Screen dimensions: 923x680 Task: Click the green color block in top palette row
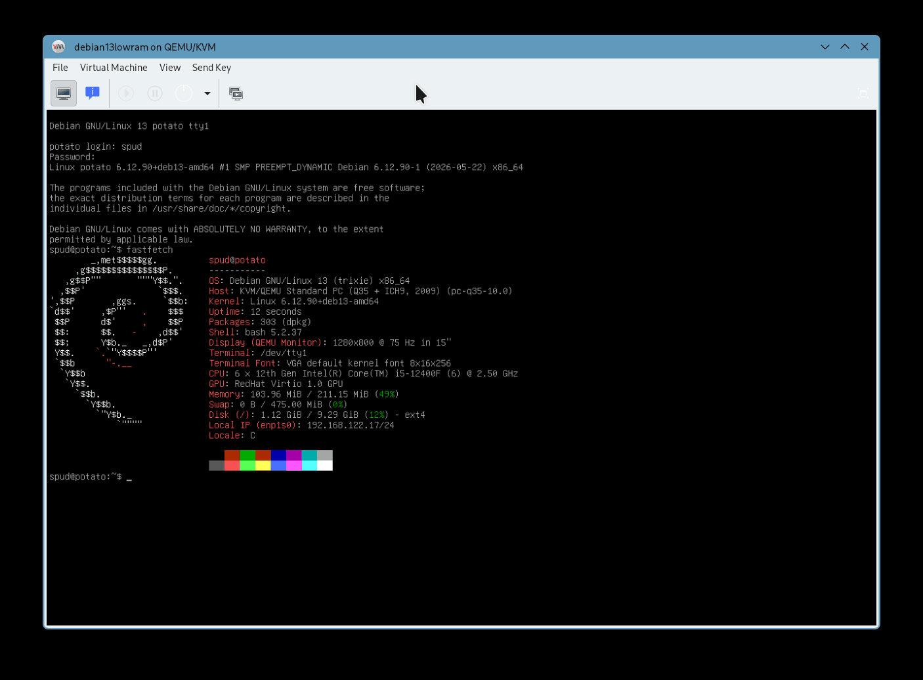coord(247,455)
